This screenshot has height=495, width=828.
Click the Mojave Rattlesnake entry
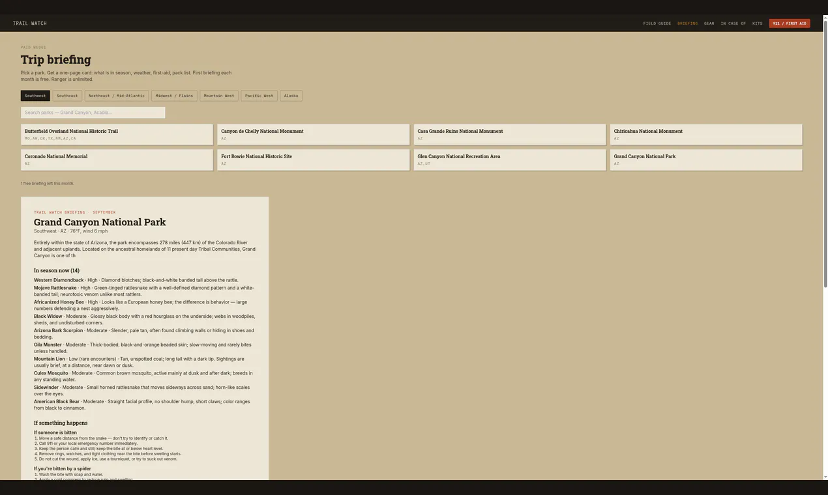145,291
